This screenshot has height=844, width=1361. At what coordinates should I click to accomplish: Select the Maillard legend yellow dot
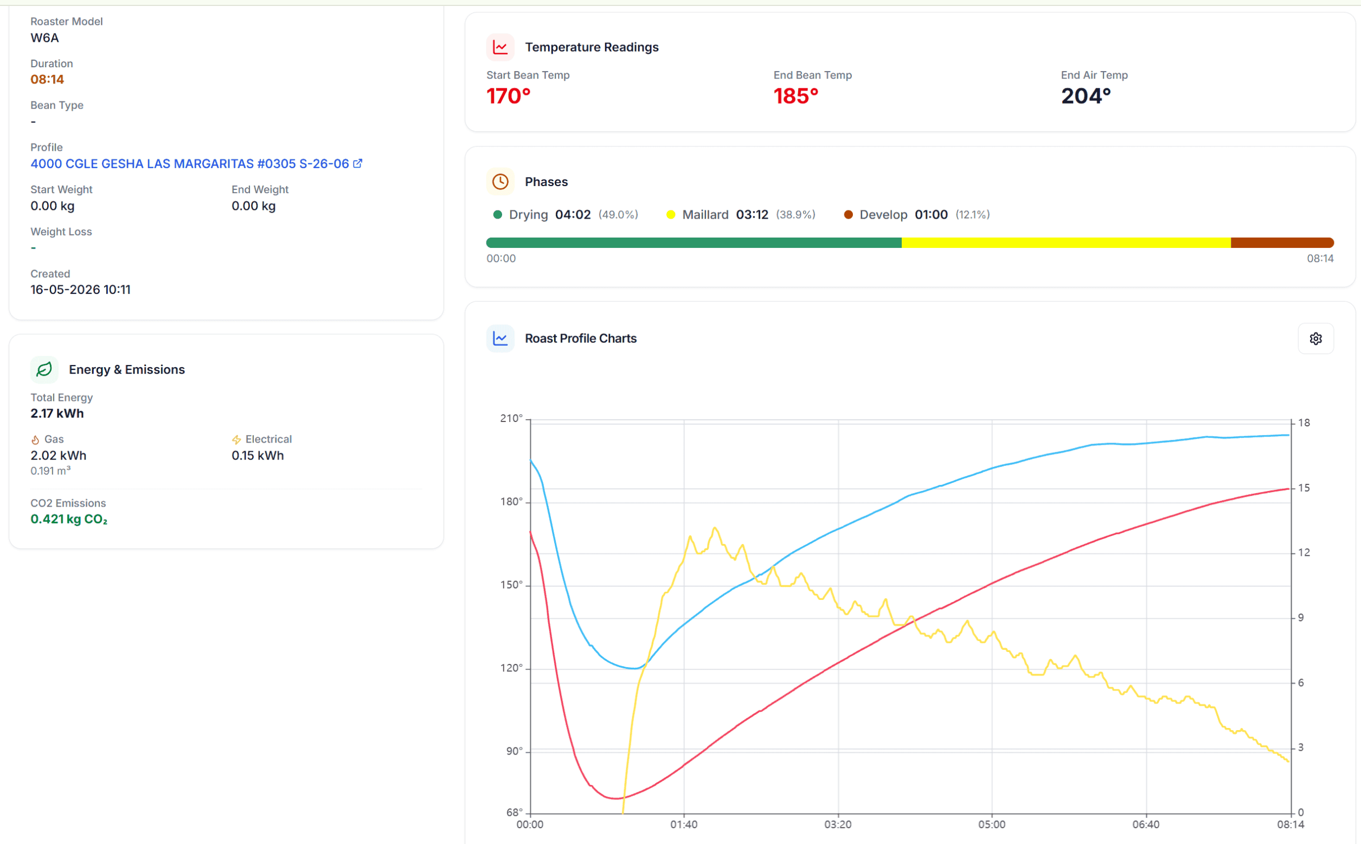670,215
